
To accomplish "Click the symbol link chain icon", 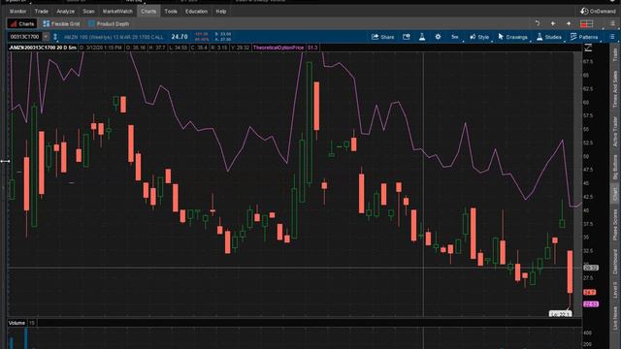I will click(x=55, y=37).
